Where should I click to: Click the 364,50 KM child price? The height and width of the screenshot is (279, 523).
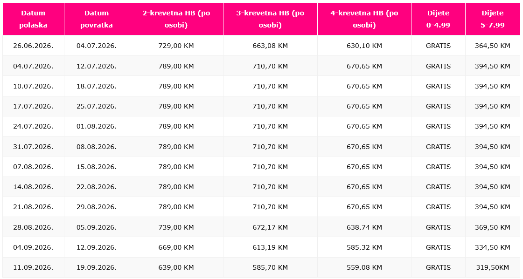tap(492, 46)
